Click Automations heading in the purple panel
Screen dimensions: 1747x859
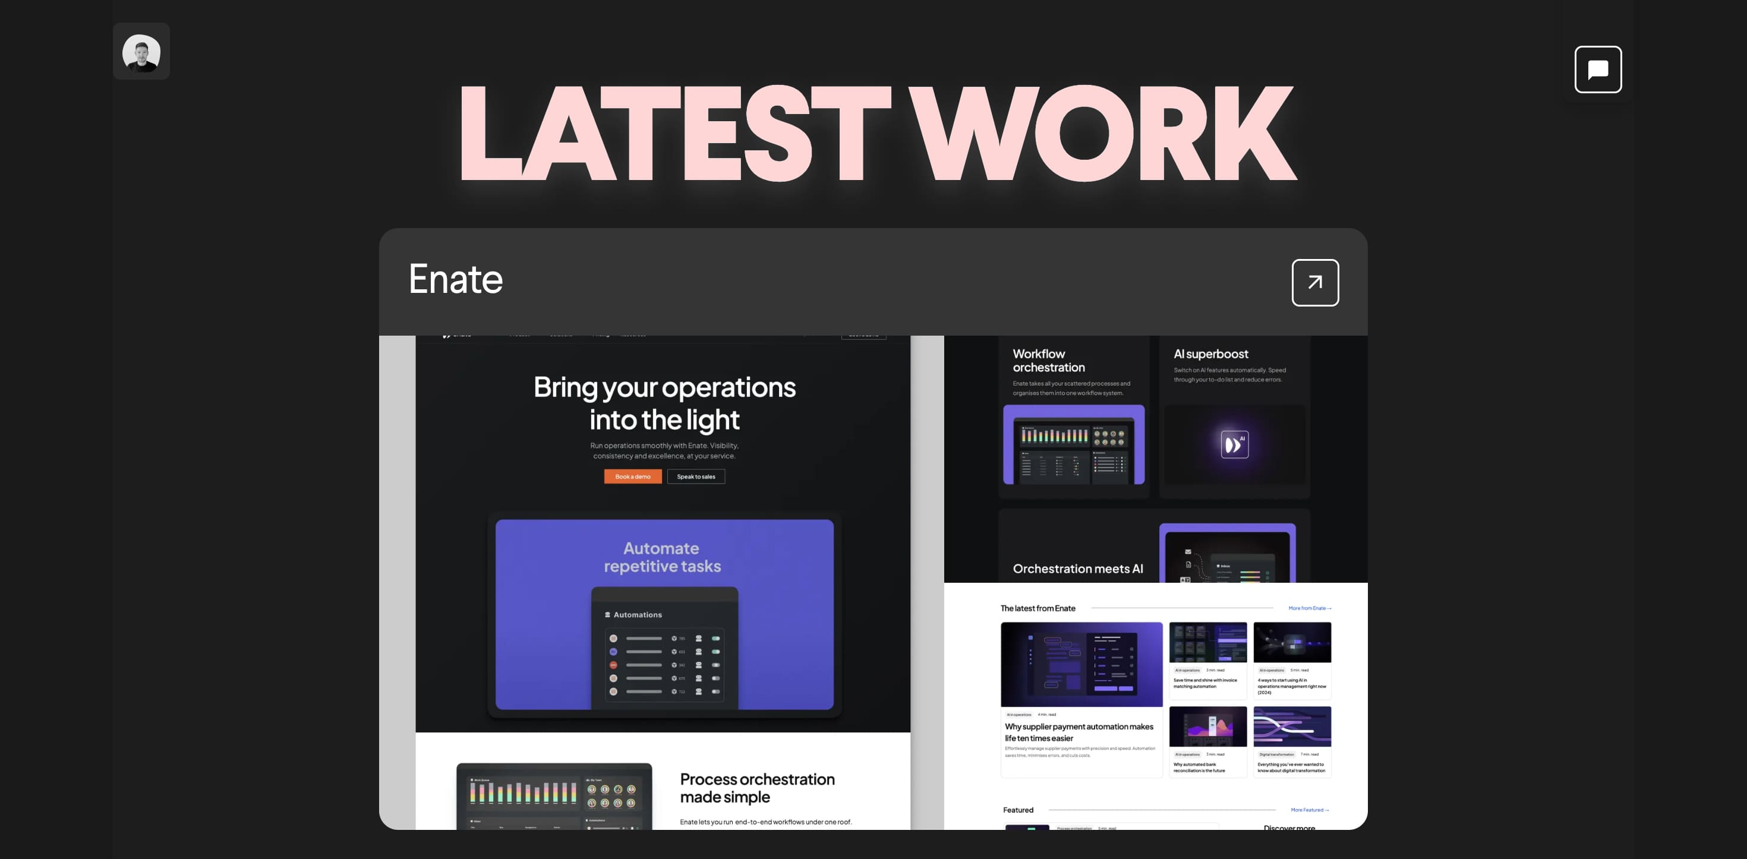[x=638, y=615]
